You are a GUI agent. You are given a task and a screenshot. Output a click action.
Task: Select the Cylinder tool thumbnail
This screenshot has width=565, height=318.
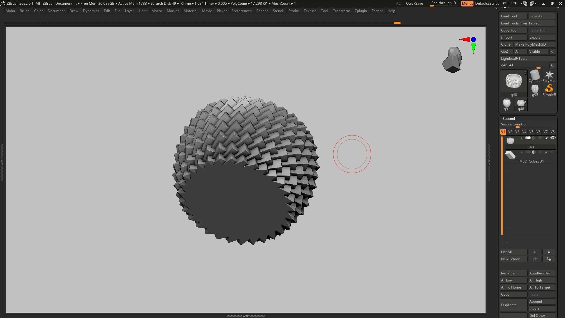click(x=535, y=75)
